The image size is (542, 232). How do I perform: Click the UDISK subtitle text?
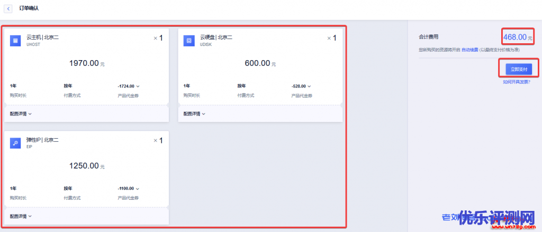tap(205, 44)
